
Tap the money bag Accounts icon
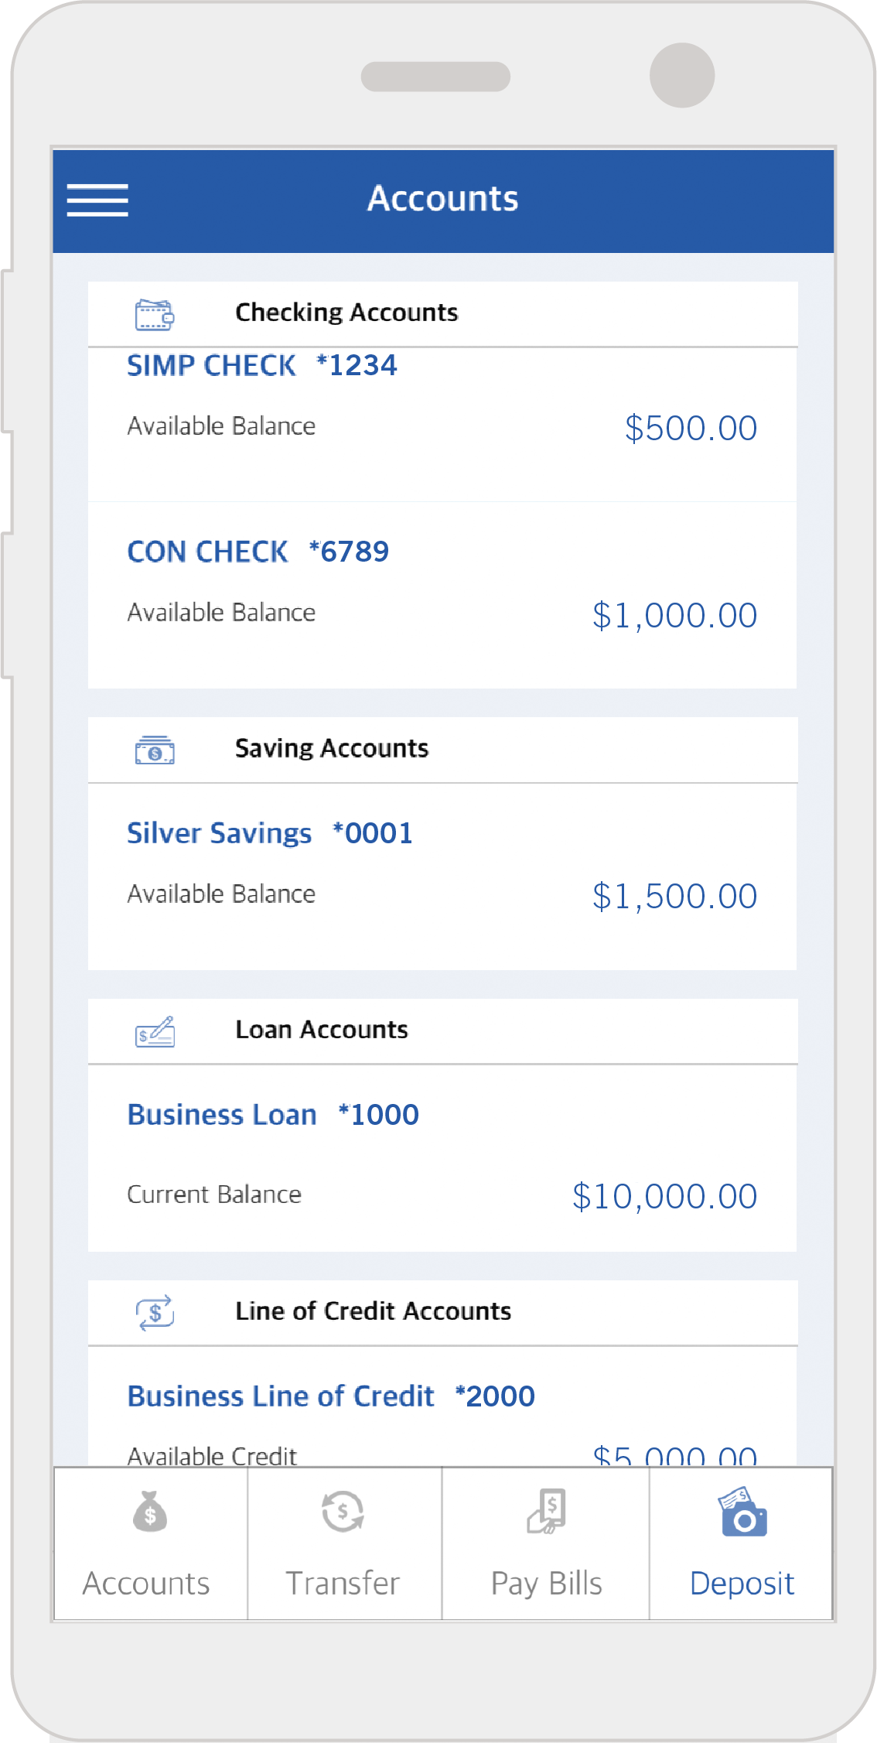tap(150, 1512)
